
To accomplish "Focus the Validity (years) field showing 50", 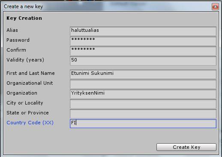I will [x=143, y=61].
